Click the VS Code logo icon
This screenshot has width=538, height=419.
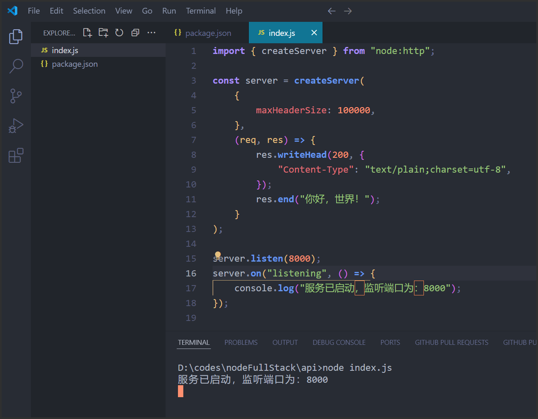point(12,11)
